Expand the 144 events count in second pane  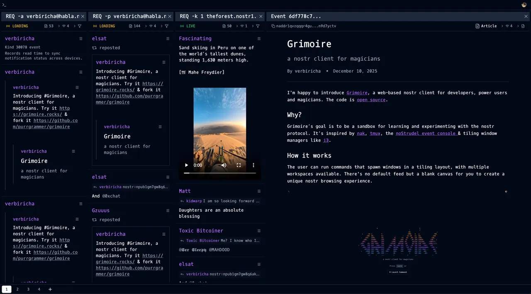(134, 26)
